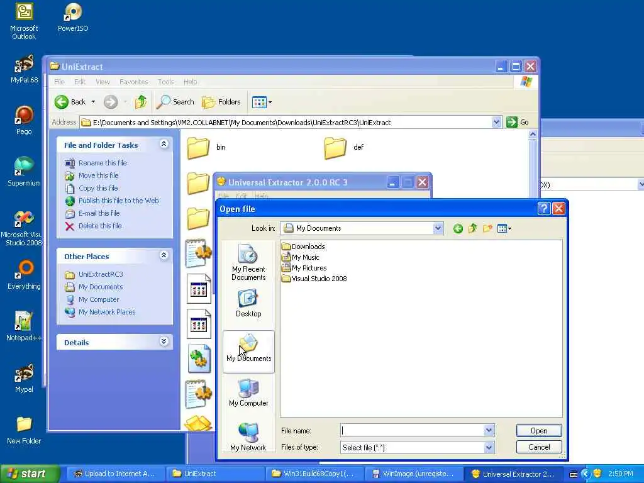Choose My Computer in places bar
The height and width of the screenshot is (483, 644).
[x=248, y=392]
